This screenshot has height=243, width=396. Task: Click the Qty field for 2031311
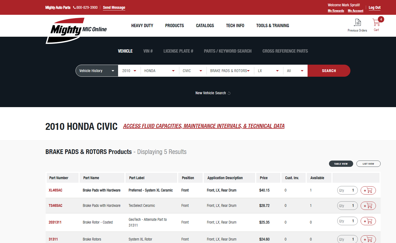point(347,221)
